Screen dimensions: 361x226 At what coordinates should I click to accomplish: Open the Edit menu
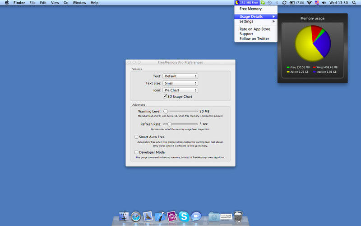pyautogui.click(x=43, y=3)
